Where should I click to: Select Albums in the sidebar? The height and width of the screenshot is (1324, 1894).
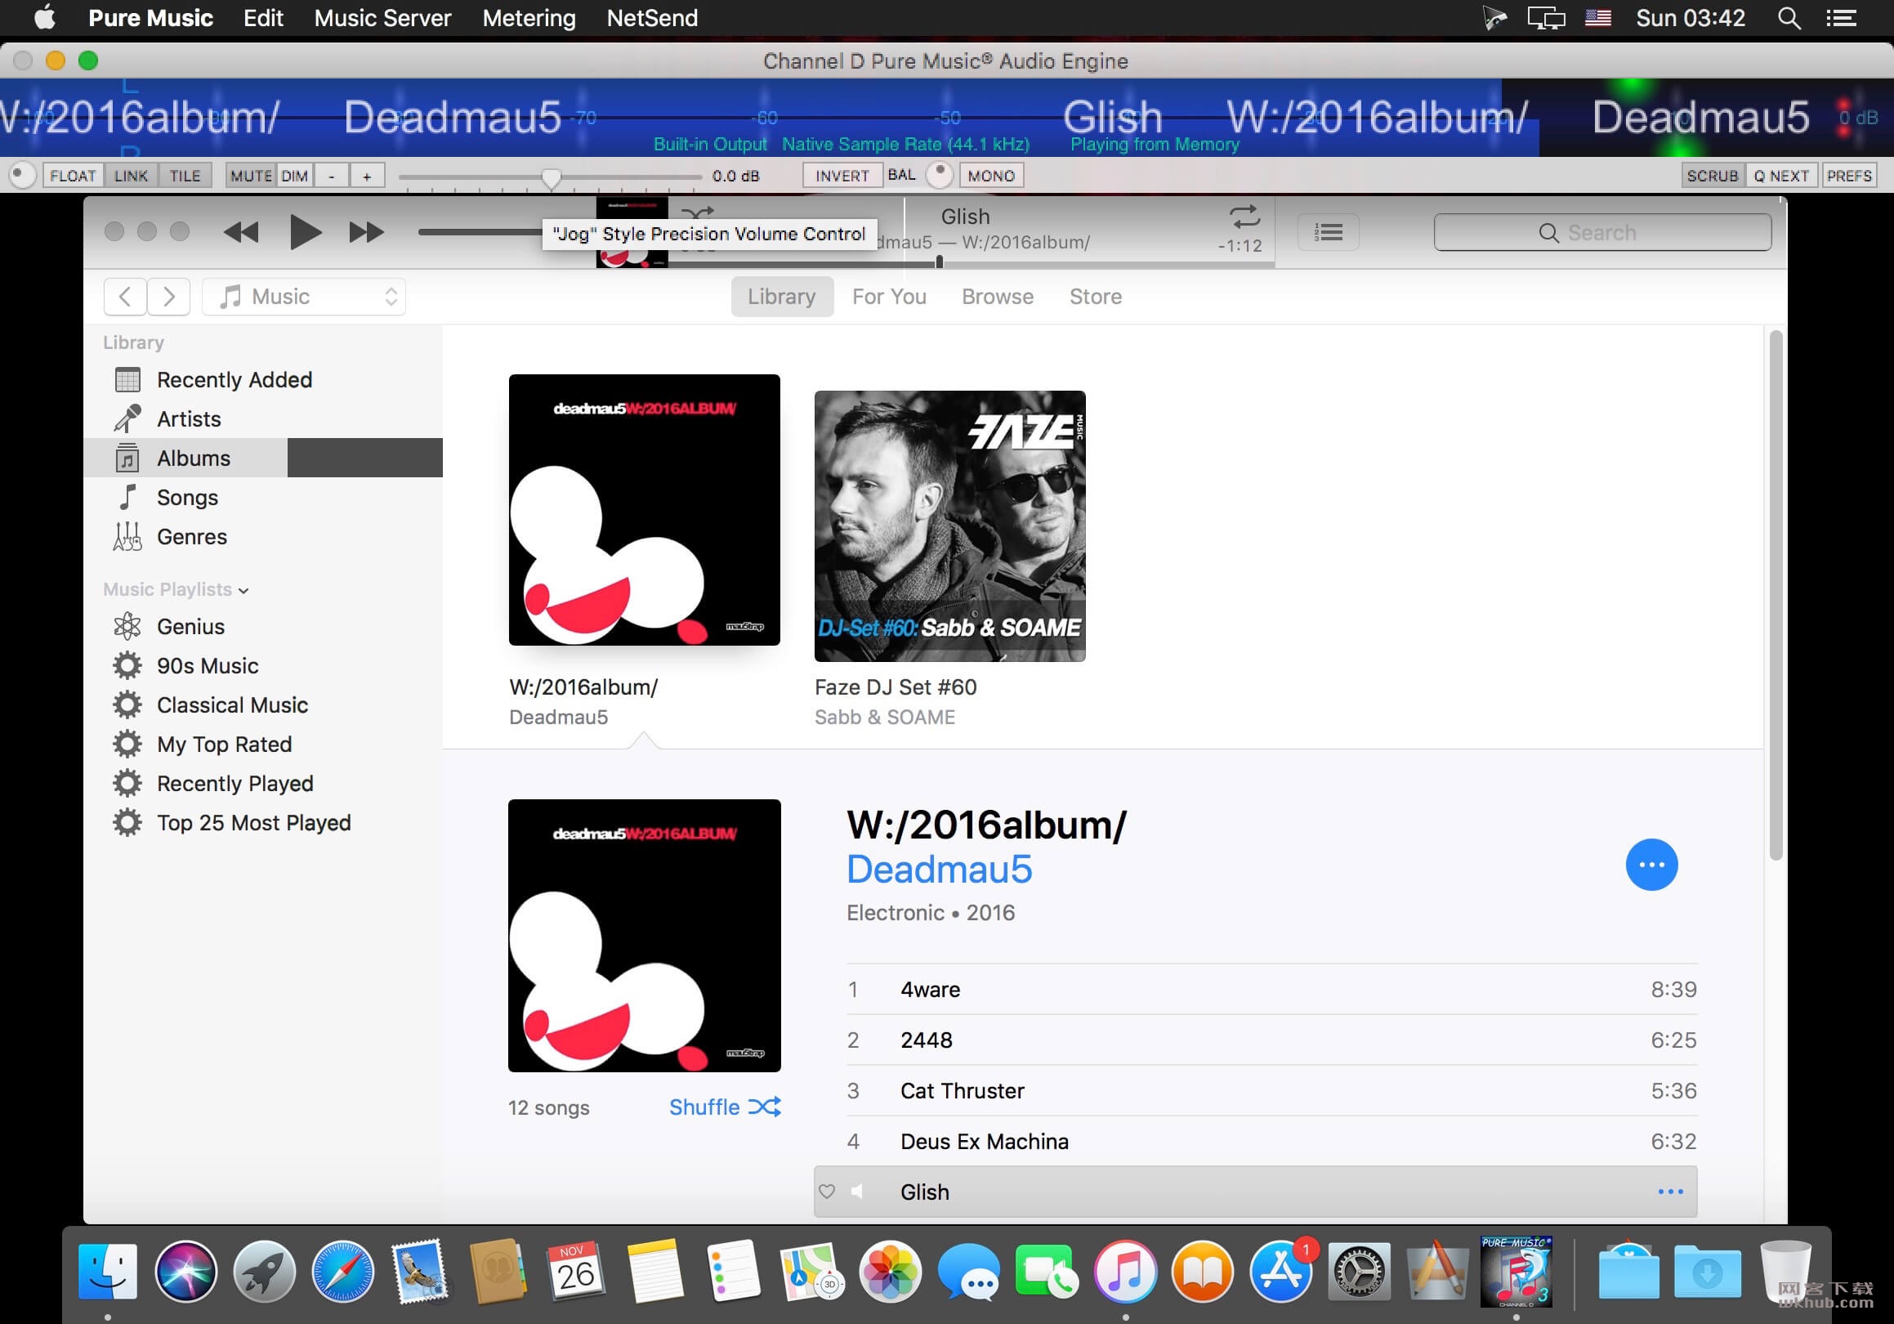[x=264, y=458]
